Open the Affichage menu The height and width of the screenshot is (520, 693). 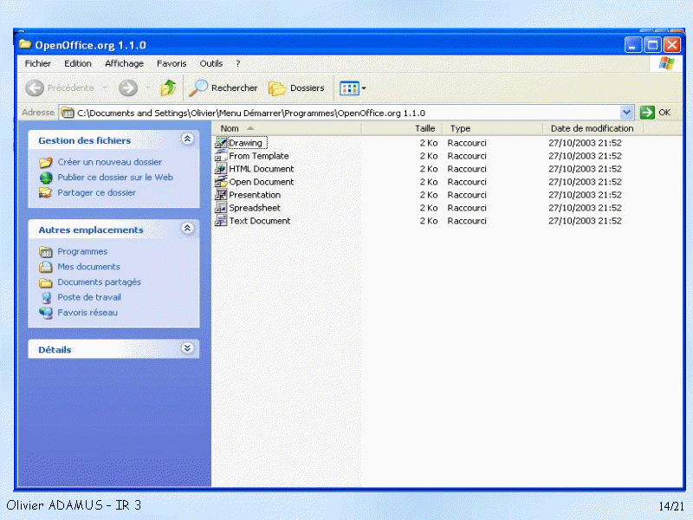click(124, 63)
